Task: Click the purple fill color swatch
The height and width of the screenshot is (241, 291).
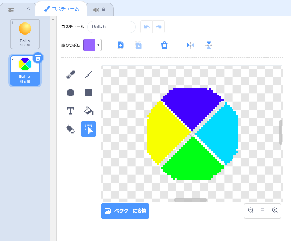Action: click(x=89, y=45)
